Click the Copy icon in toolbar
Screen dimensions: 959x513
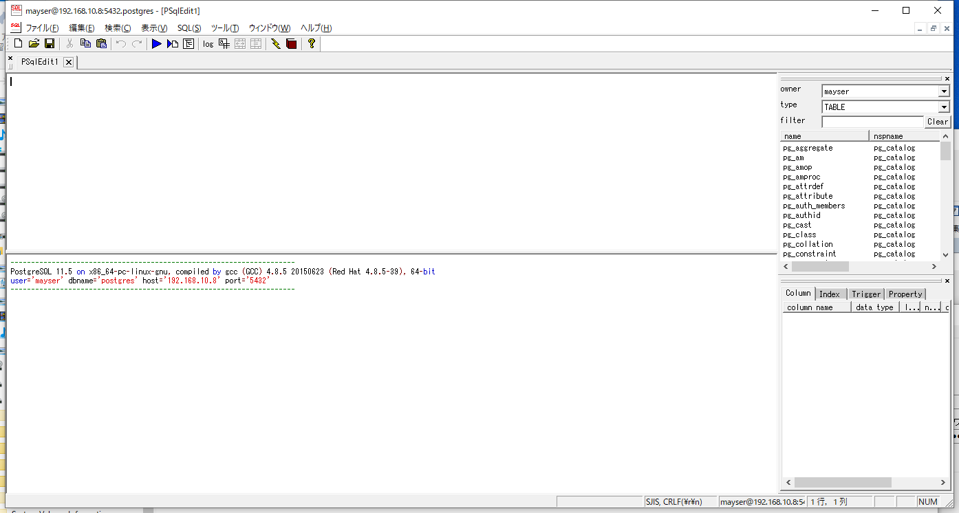85,43
